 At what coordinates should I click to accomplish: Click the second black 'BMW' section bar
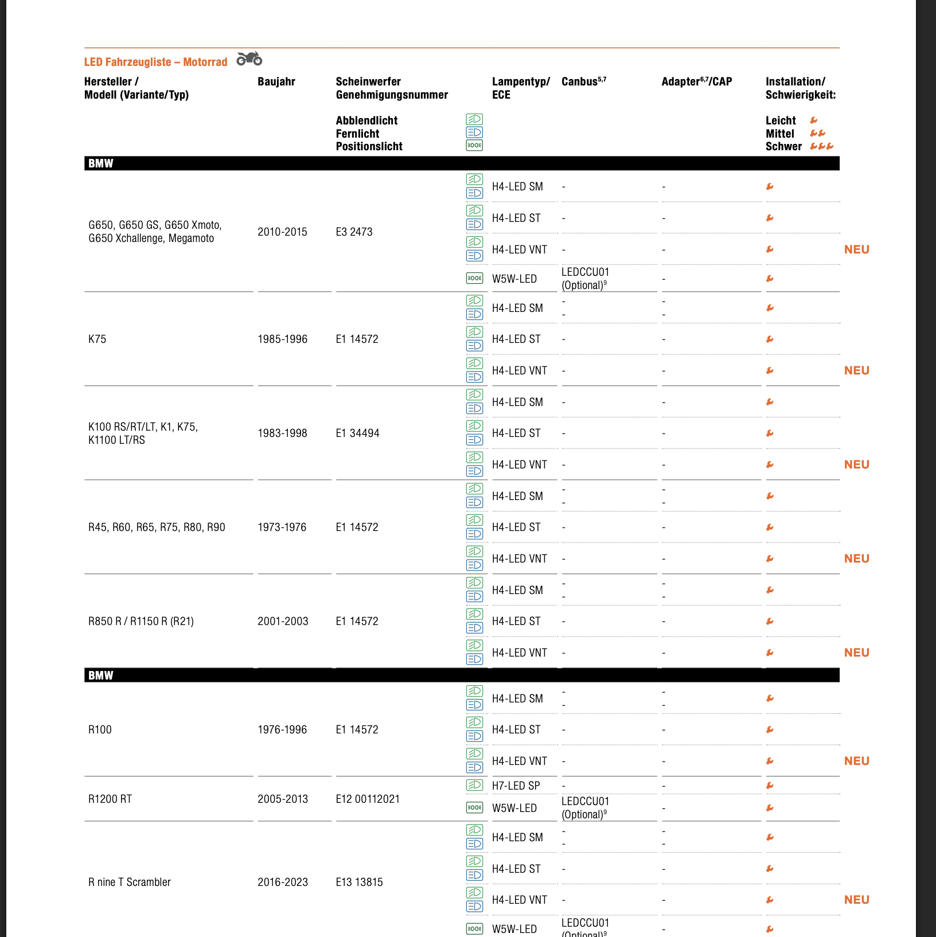coord(462,676)
